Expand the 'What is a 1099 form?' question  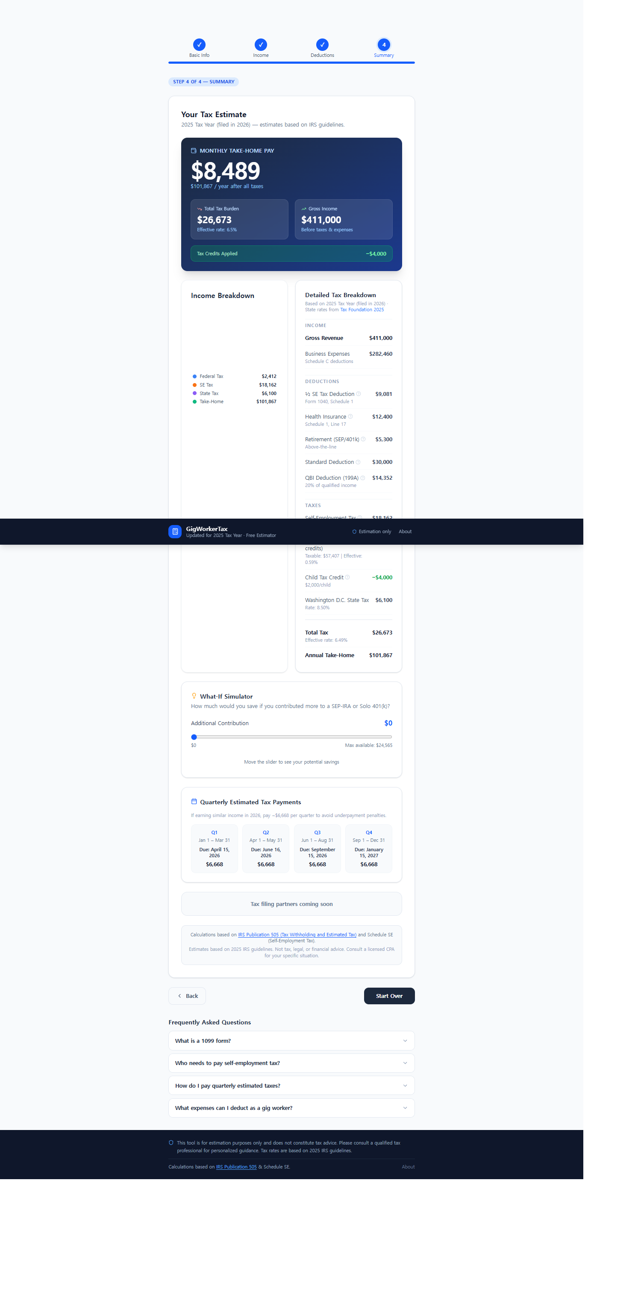point(291,1041)
